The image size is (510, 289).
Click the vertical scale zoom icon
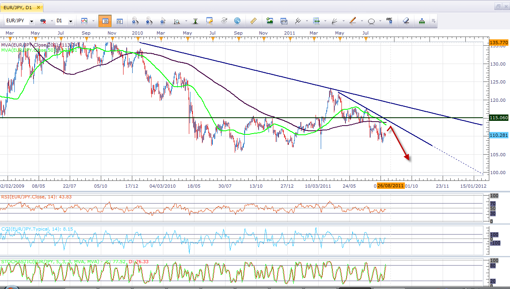tap(177, 21)
